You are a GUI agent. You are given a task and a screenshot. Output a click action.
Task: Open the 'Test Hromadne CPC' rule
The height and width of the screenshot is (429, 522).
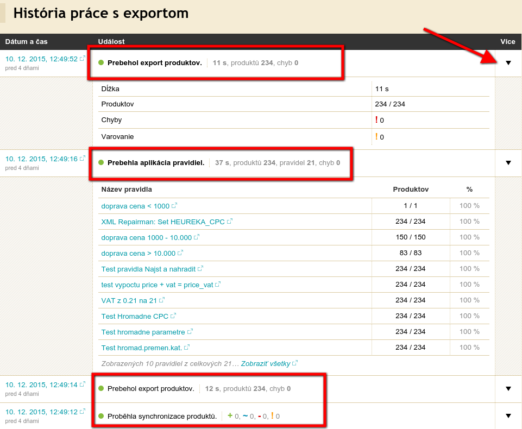pos(135,316)
